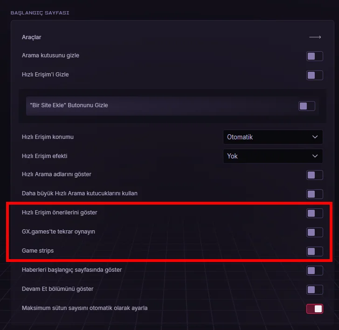Enable "Bir Site Ekle" Butonunu Gizle switch

click(x=306, y=106)
